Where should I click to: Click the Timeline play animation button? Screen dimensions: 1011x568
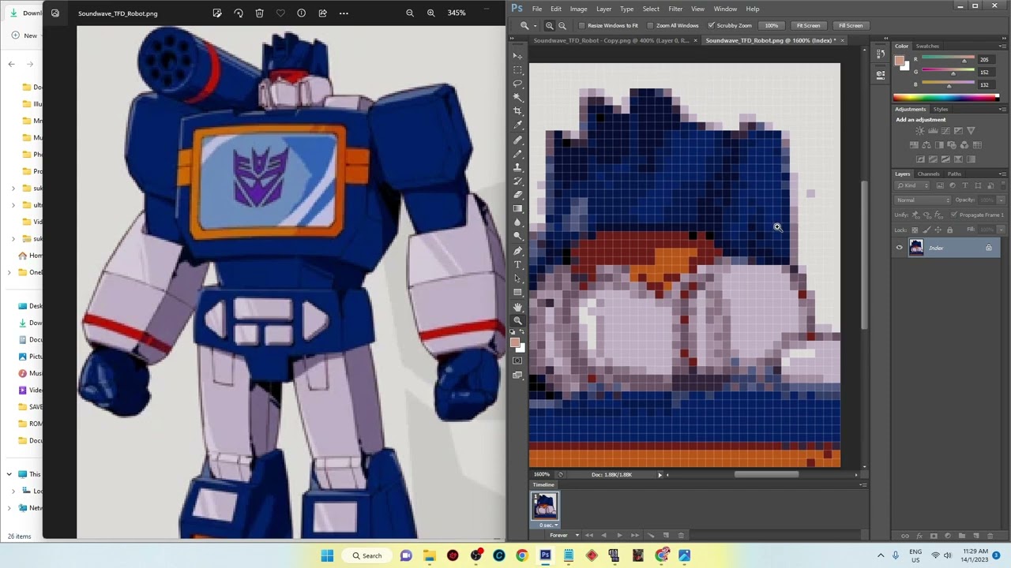point(619,536)
